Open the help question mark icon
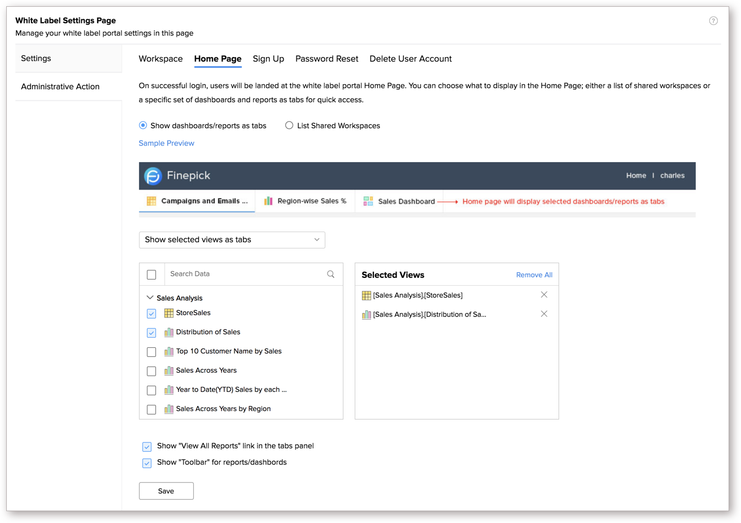The width and height of the screenshot is (741, 523). point(713,20)
